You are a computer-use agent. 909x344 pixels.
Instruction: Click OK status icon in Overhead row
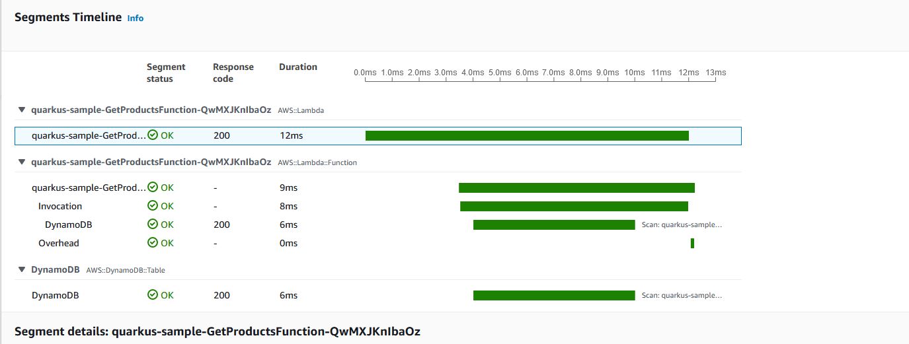coord(153,243)
